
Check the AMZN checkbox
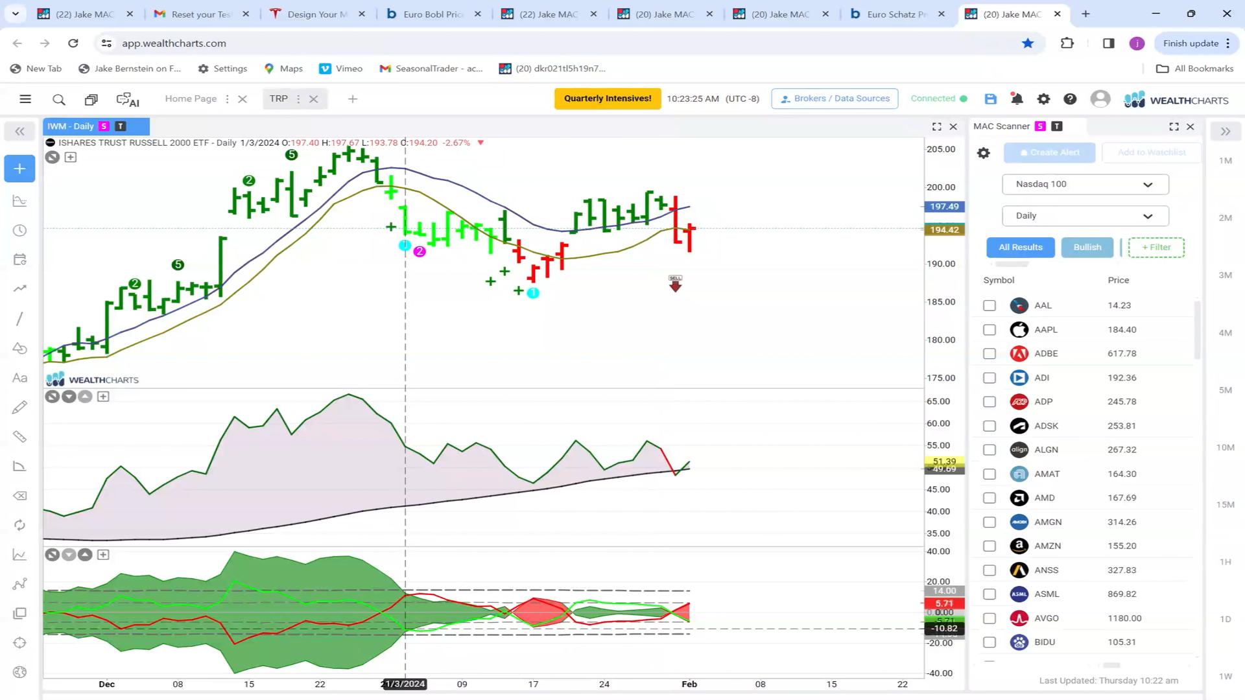[x=990, y=546]
